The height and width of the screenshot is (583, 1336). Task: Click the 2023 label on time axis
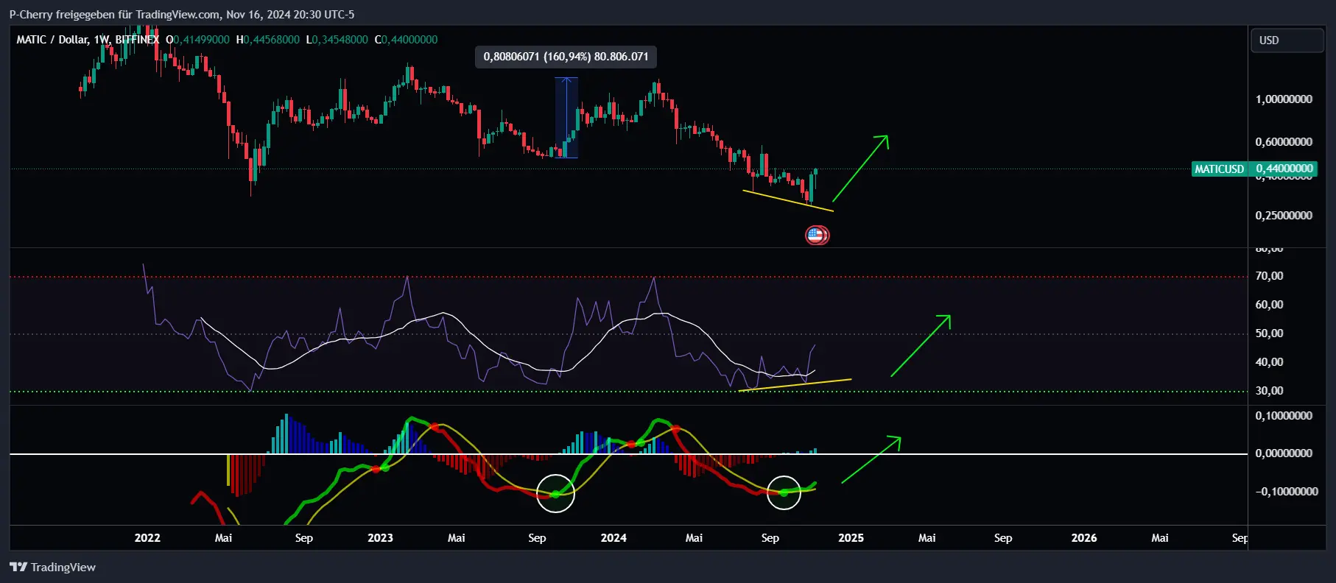(380, 538)
